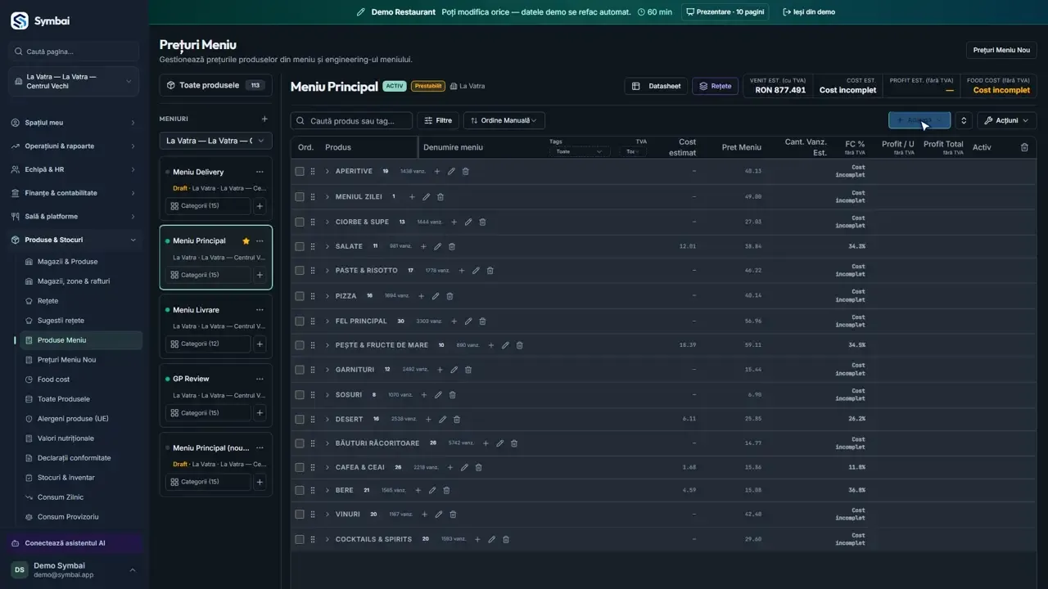
Task: Open Food cost in the sidebar
Action: (x=53, y=380)
